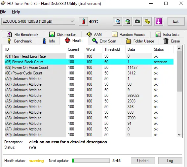Select the (05) Retired Block Count row
The image size is (187, 167).
89,62
